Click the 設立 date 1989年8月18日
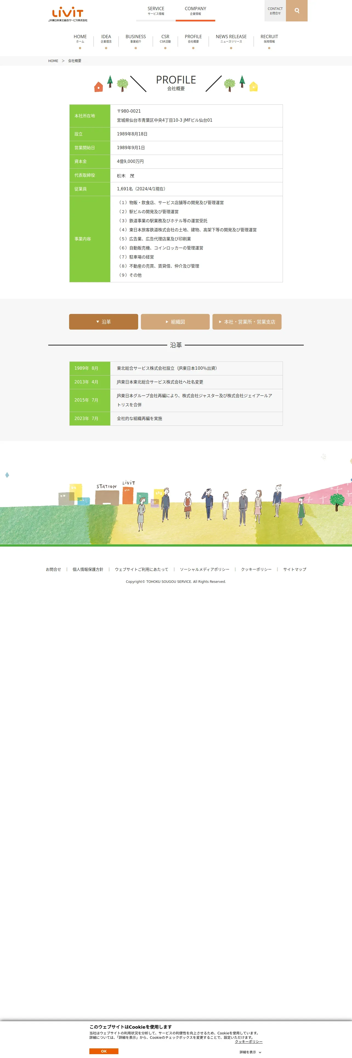 [132, 134]
